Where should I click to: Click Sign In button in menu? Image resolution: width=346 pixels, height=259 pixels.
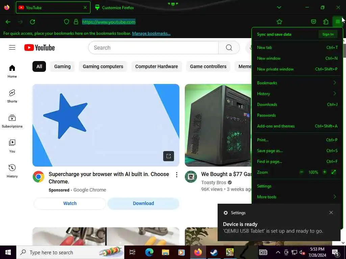click(328, 34)
